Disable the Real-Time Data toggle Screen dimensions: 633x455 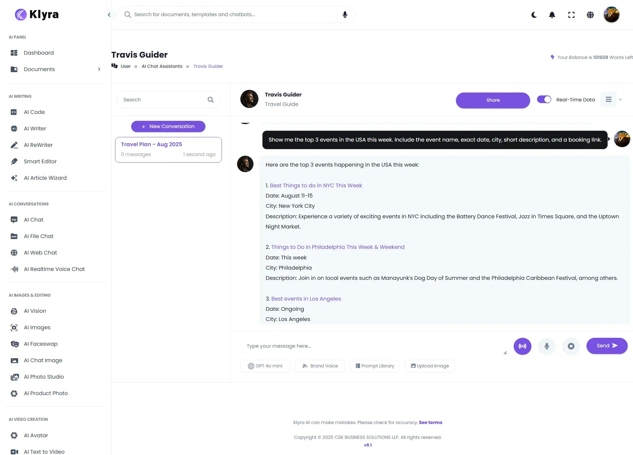[x=544, y=99]
